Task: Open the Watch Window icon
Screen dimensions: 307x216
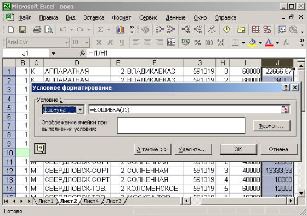Action: [282, 30]
